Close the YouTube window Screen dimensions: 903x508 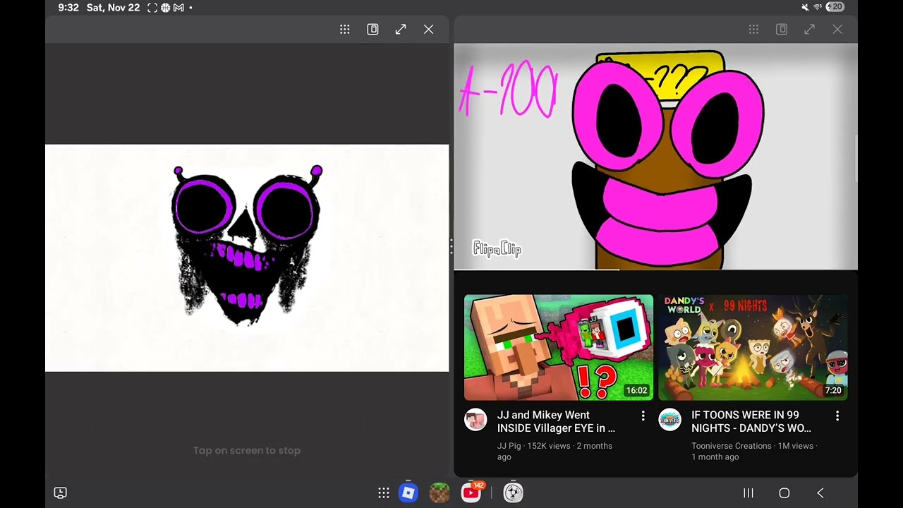(x=837, y=29)
